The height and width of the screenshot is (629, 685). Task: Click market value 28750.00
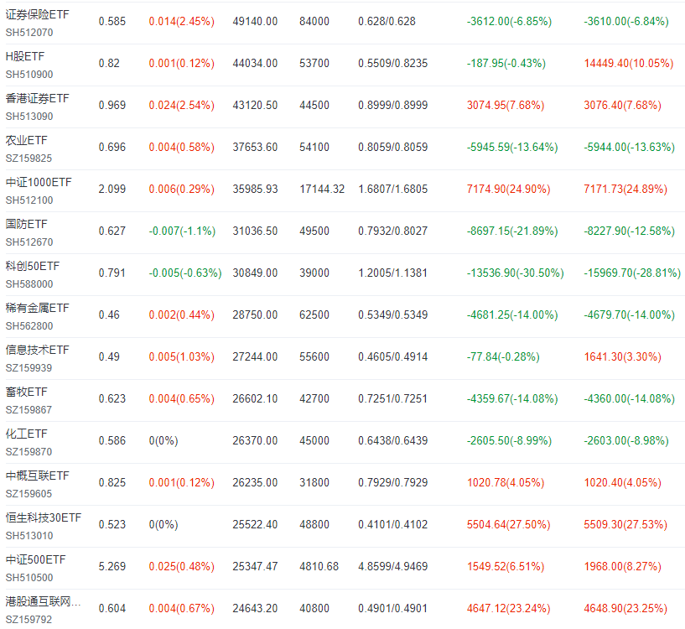point(255,315)
